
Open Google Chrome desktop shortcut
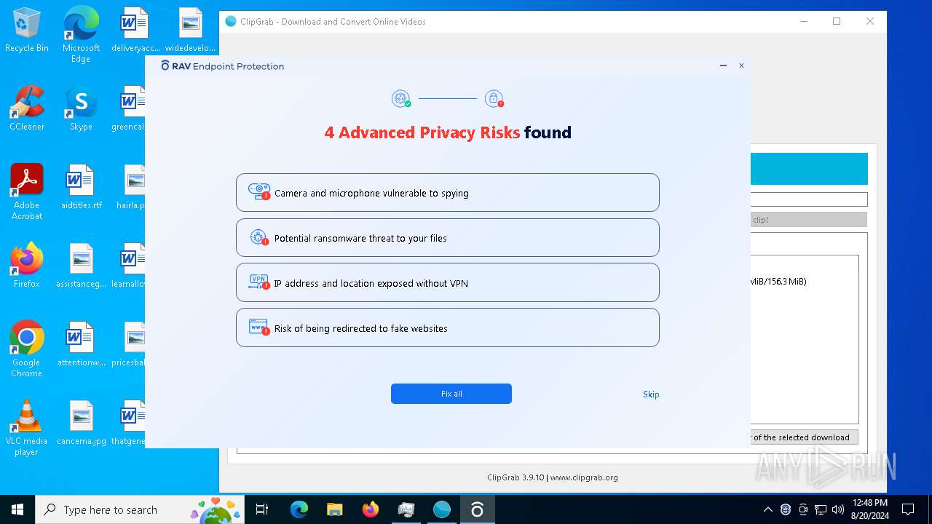[x=27, y=349]
